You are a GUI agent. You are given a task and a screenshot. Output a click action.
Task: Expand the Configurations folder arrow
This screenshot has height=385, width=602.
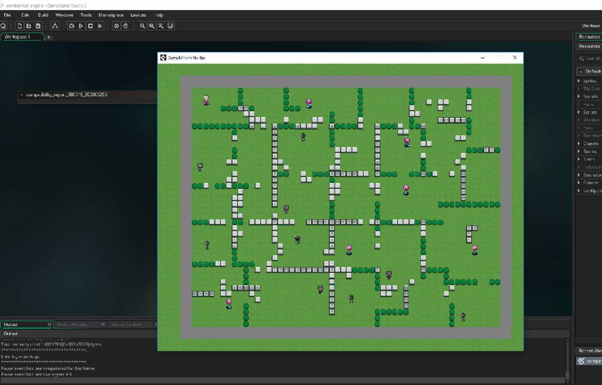click(x=580, y=191)
